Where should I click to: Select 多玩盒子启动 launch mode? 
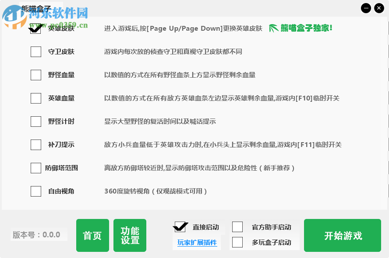click(237, 242)
